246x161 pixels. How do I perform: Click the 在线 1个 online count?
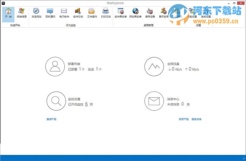(95, 69)
